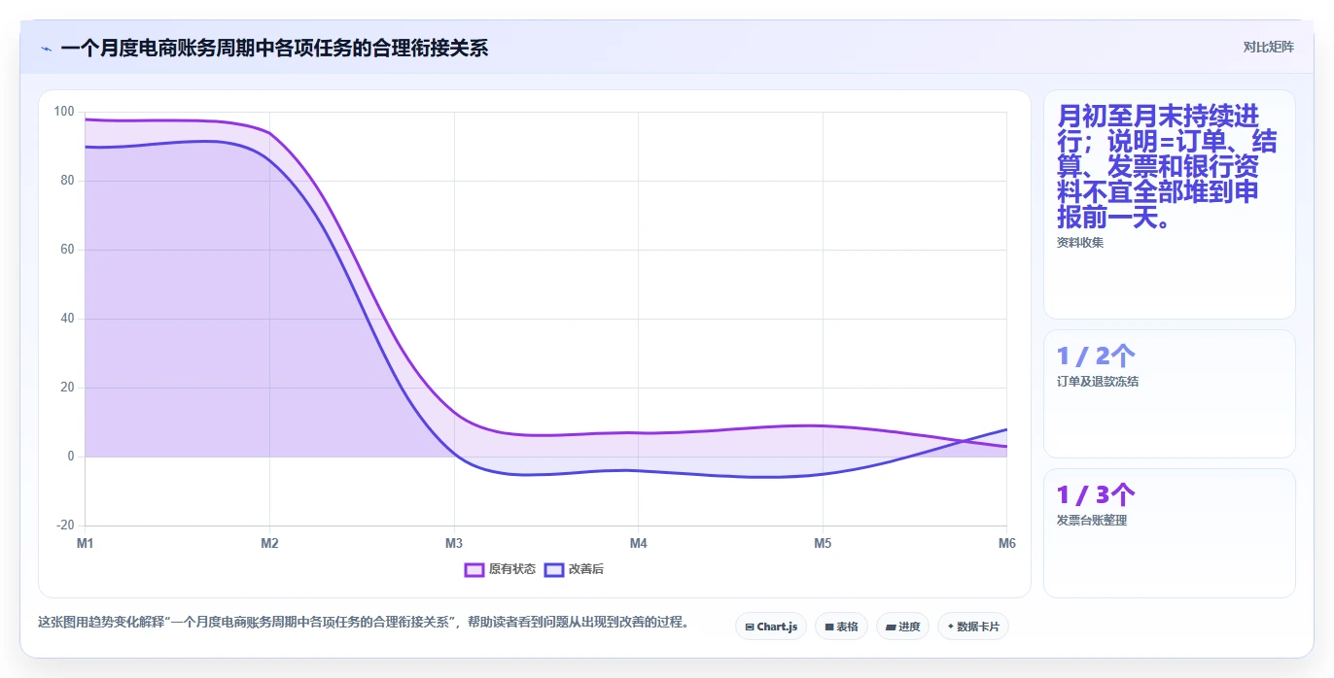
Task: Toggle the 改善后 legend entry
Action: click(x=574, y=569)
